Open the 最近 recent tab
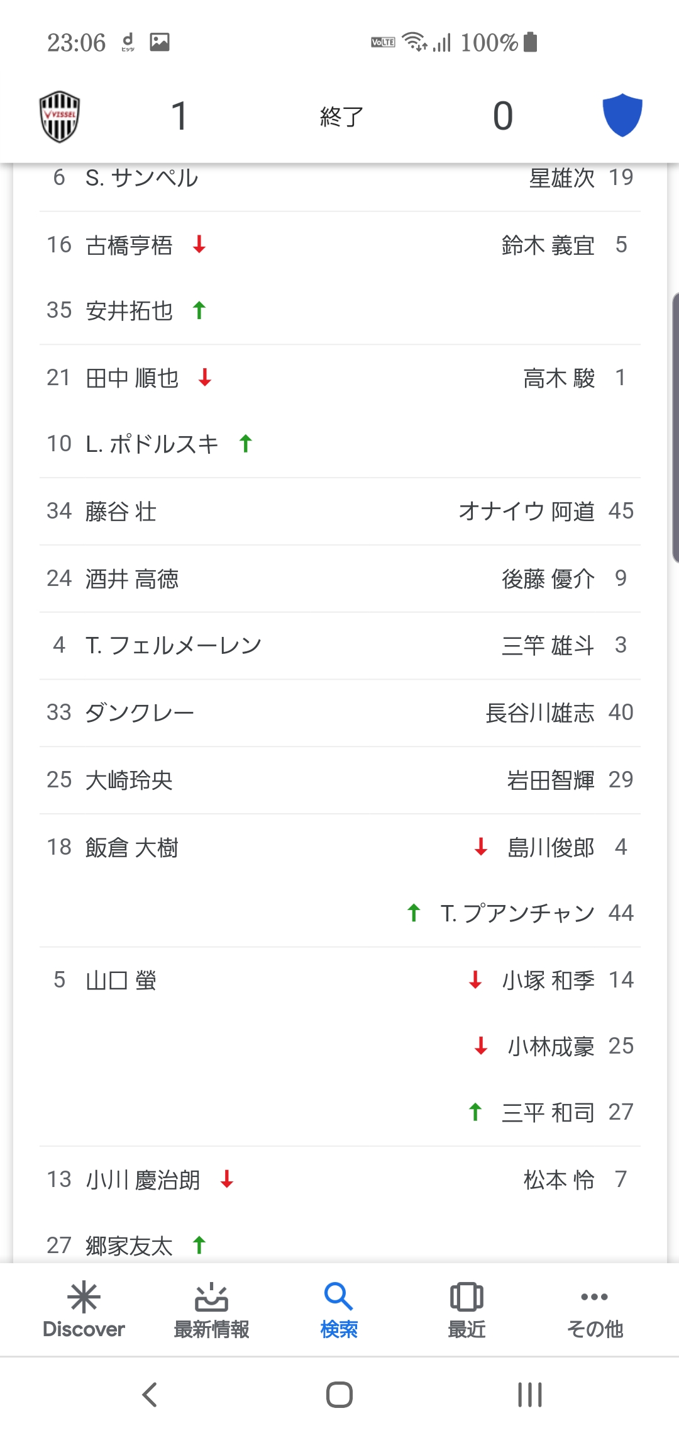The height and width of the screenshot is (1435, 679). point(466,1310)
